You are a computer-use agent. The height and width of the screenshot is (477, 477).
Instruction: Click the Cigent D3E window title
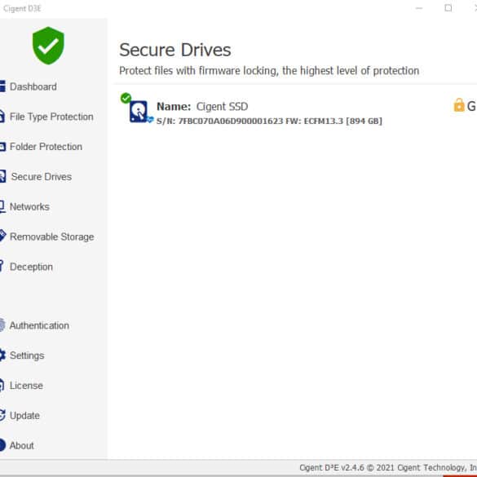(x=22, y=8)
